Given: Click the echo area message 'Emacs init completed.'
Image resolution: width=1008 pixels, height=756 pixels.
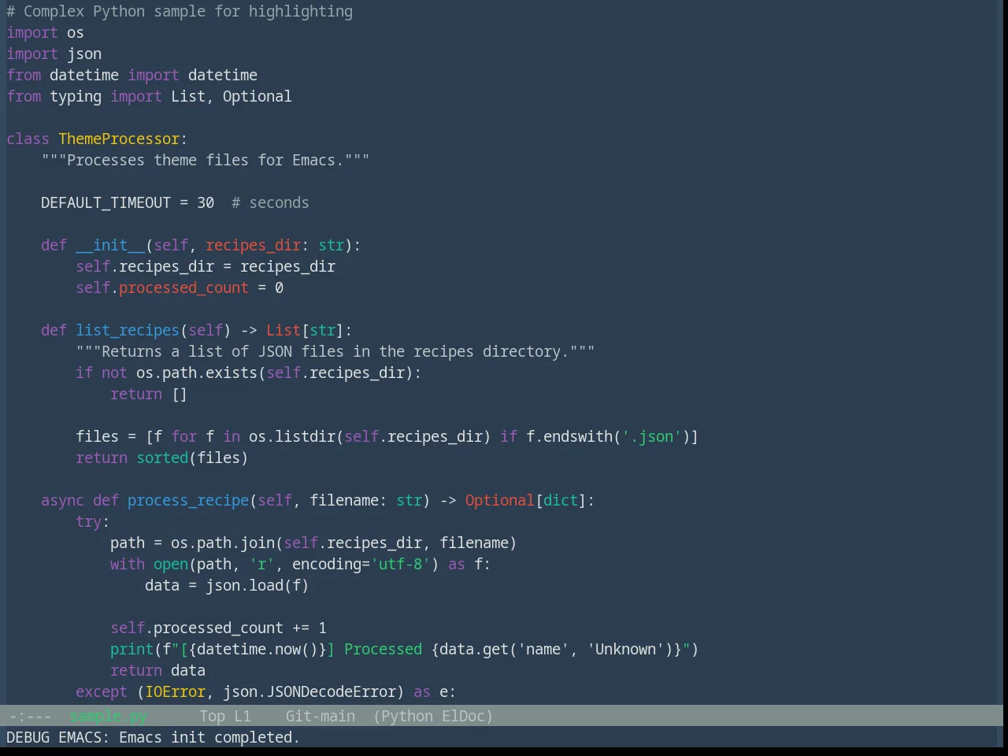Looking at the screenshot, I should click(209, 738).
